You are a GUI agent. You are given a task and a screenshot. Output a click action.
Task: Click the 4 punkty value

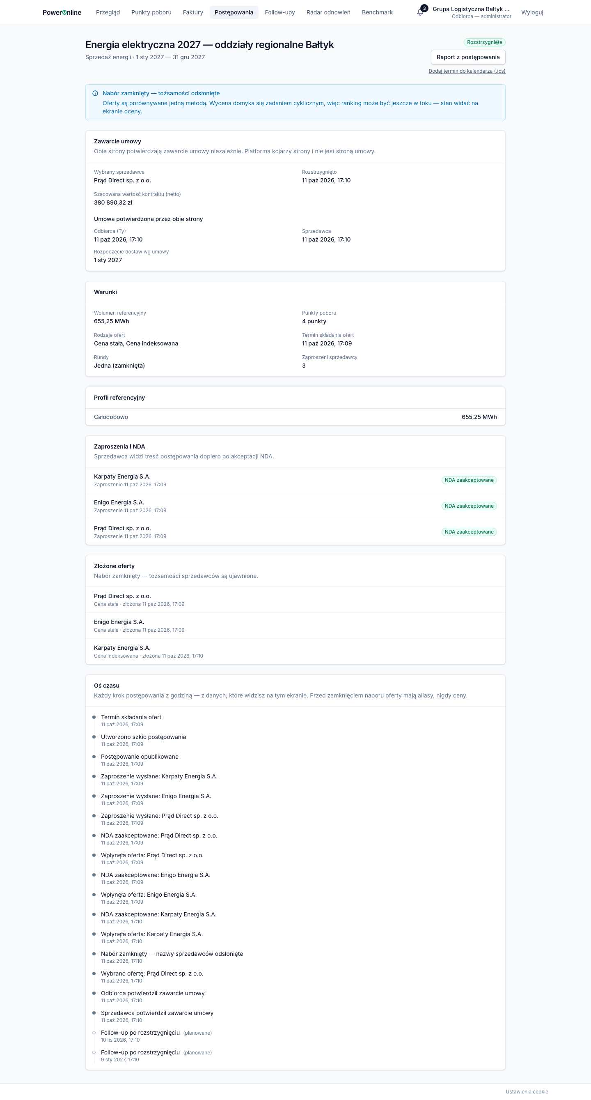tap(314, 321)
